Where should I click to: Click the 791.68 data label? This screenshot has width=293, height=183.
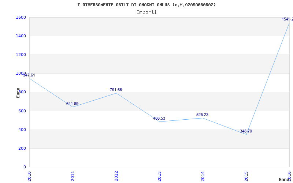(x=116, y=90)
